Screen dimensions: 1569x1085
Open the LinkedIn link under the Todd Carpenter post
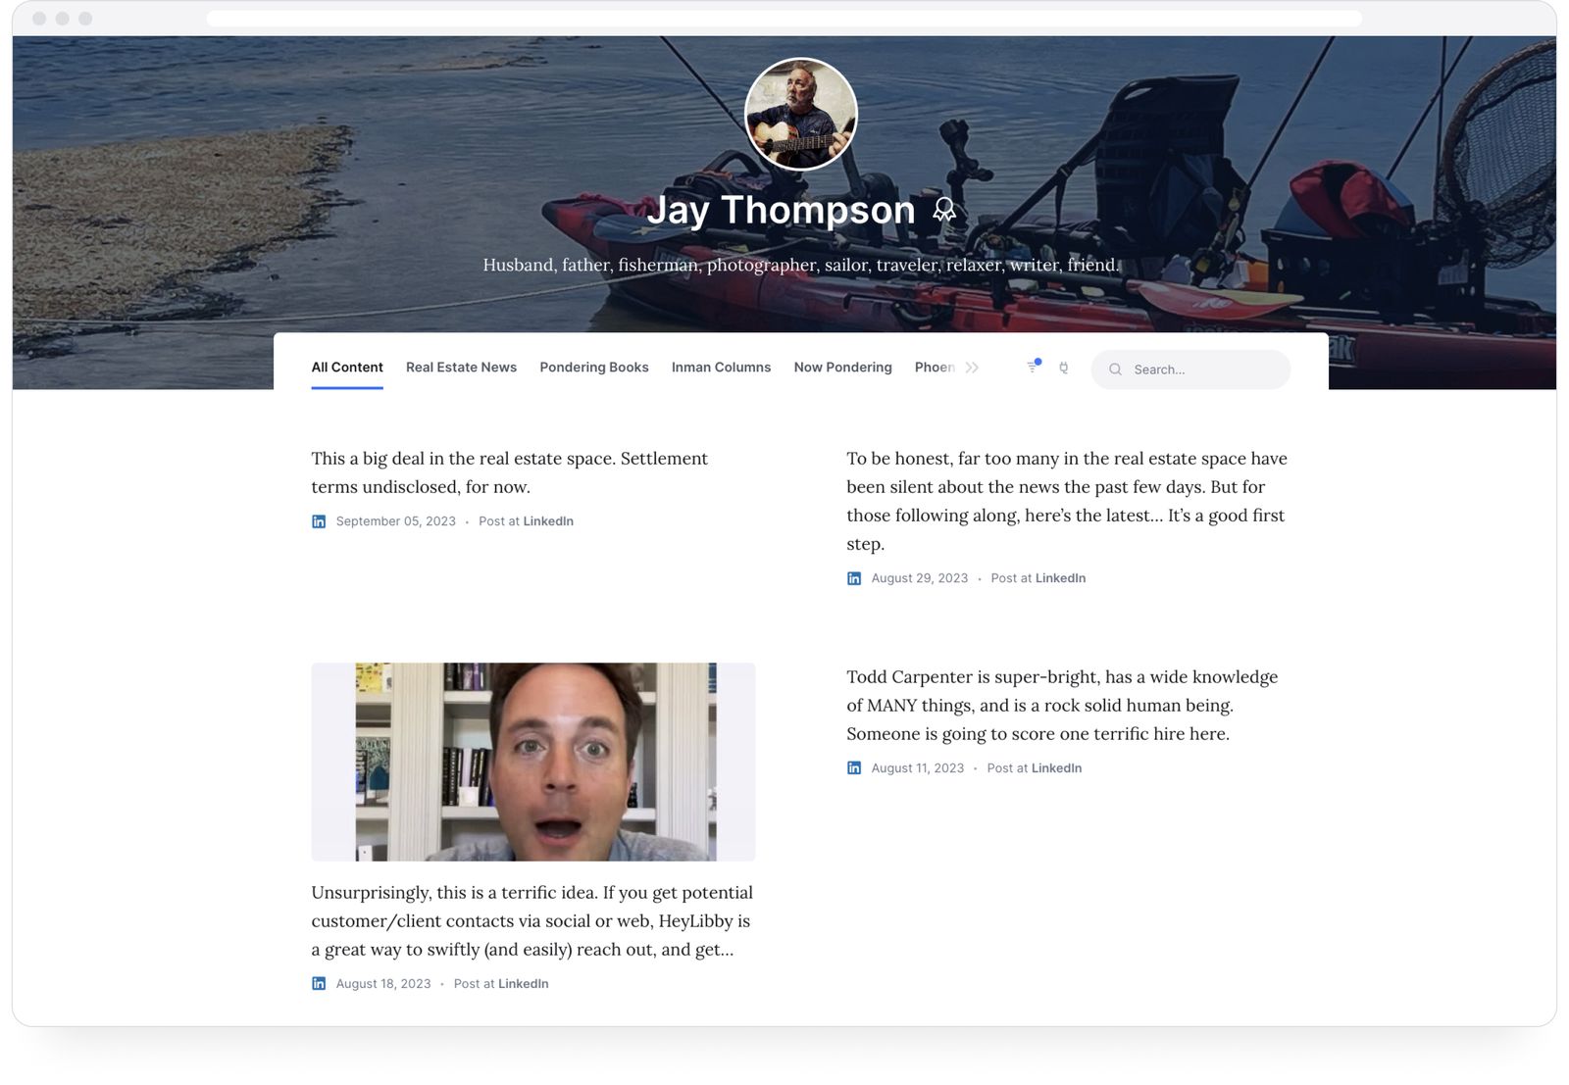point(1055,768)
